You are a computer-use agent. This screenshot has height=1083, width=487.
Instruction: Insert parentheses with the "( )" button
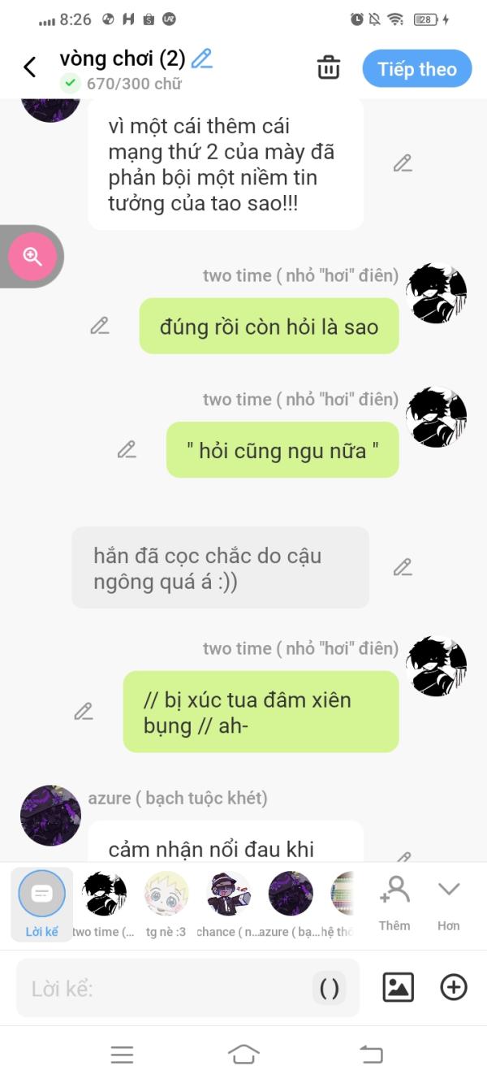click(x=330, y=988)
